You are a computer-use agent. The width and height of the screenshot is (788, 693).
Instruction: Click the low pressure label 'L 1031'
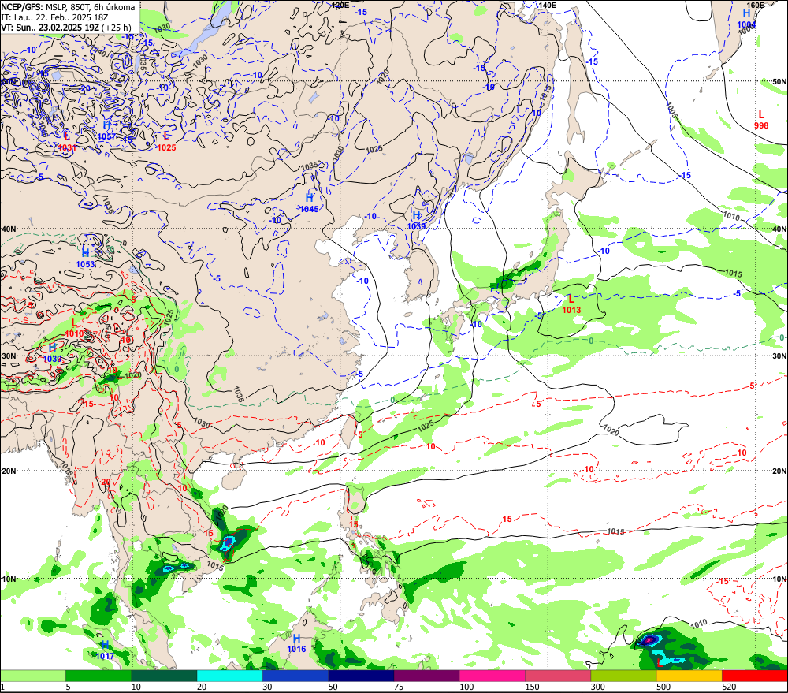tap(67, 141)
